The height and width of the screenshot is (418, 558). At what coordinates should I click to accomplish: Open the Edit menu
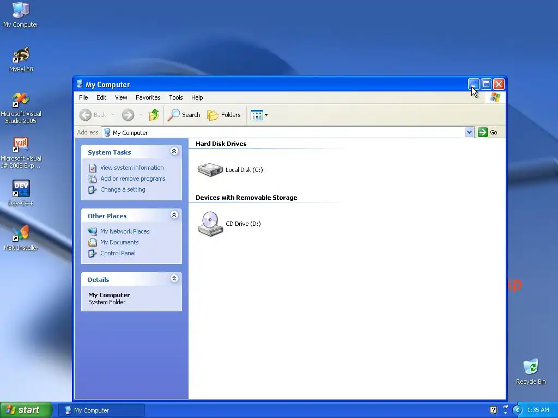click(x=101, y=97)
